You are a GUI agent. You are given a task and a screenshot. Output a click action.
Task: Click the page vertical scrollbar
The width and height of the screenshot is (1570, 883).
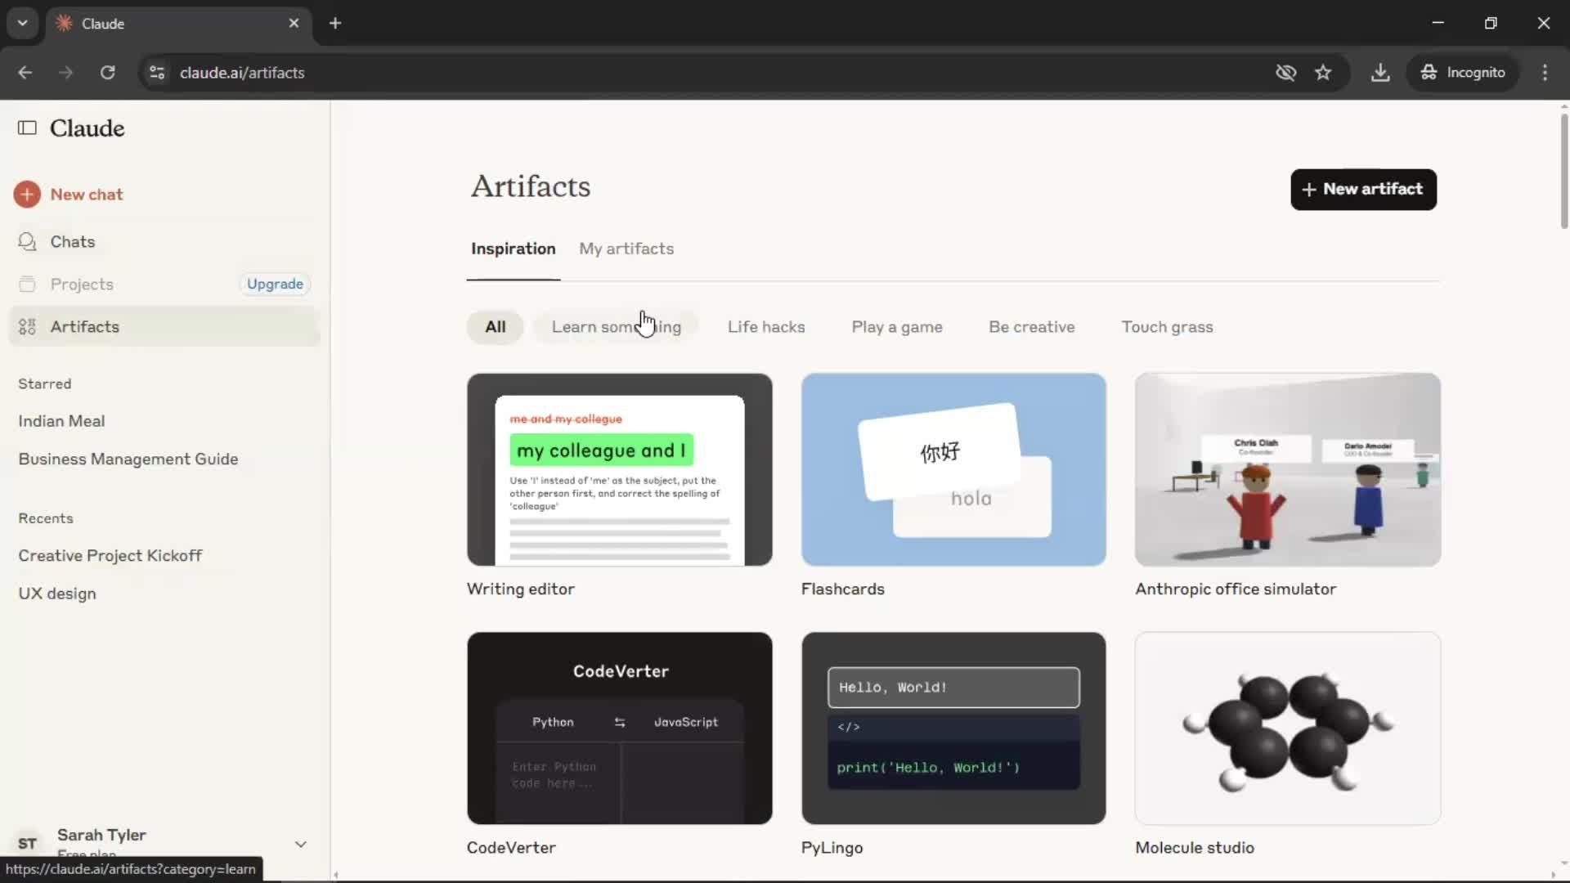(x=1563, y=172)
